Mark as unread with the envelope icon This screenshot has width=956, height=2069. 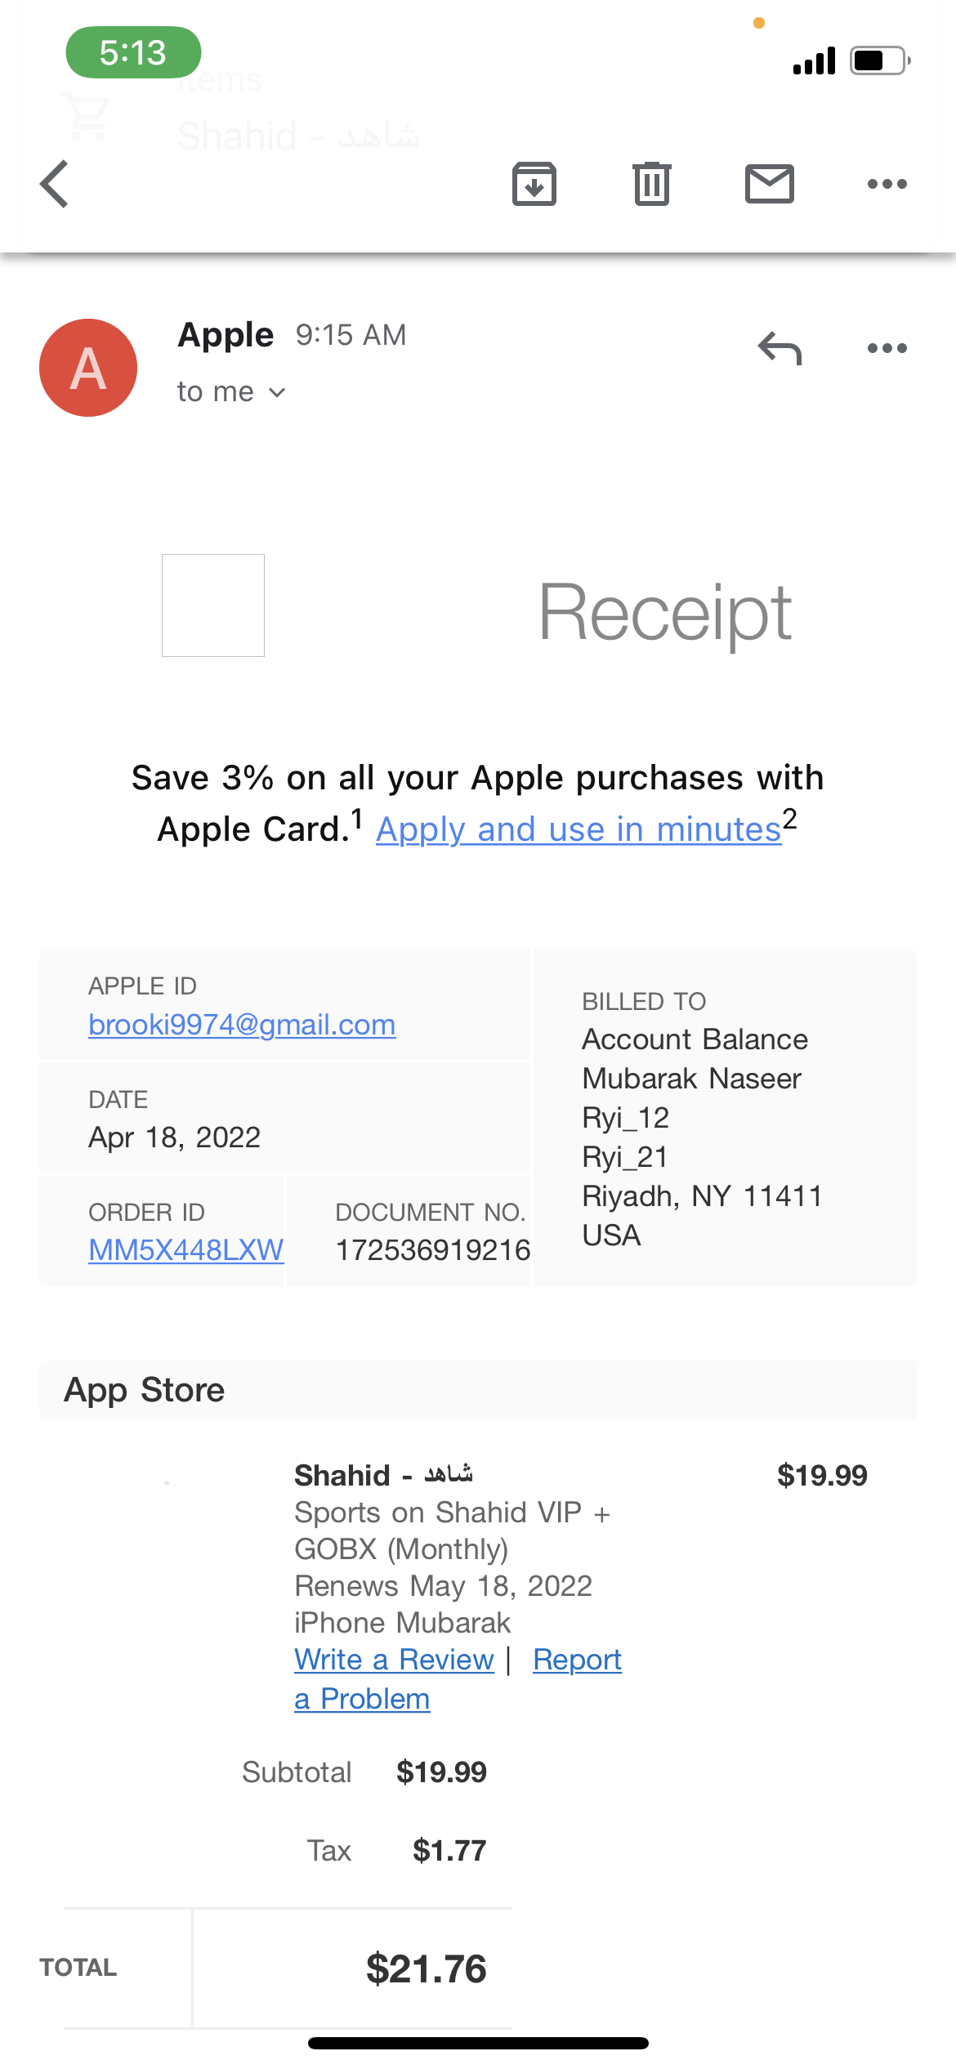pos(769,184)
